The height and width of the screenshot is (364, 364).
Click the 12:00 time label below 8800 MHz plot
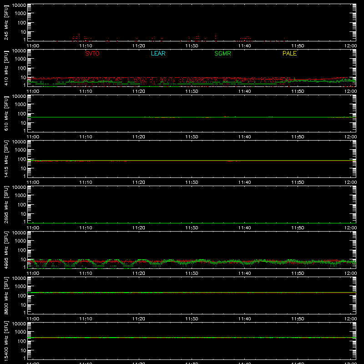[x=350, y=319]
